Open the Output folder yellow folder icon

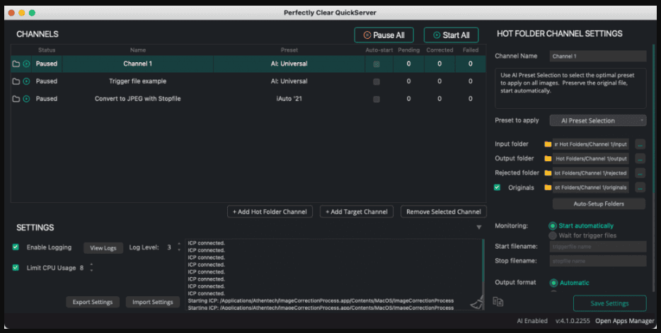tap(548, 158)
